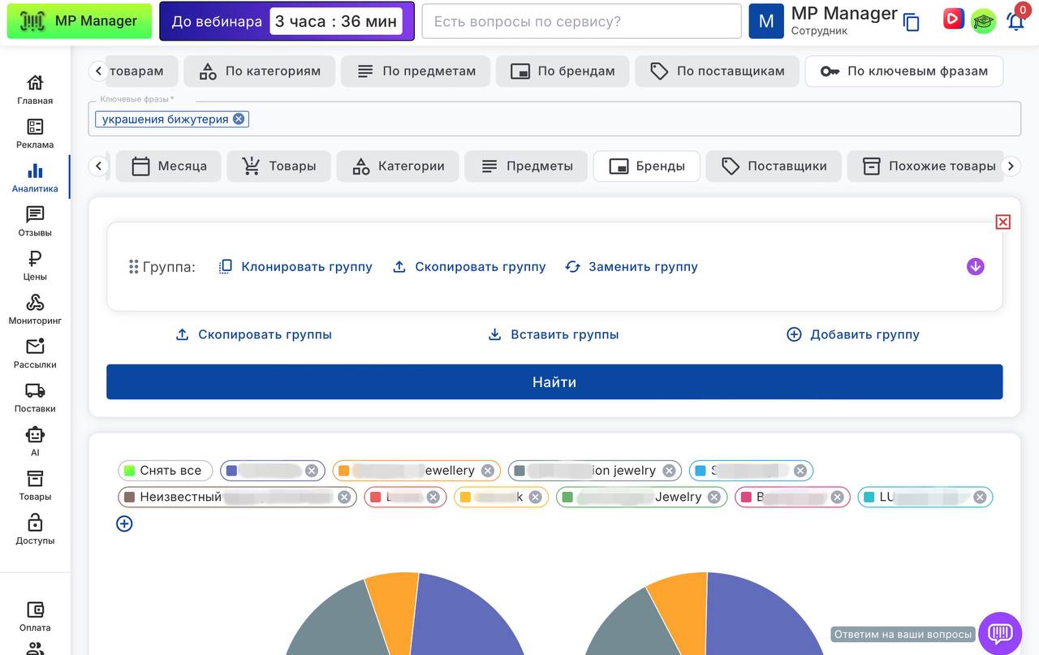Switch to the Бренды tab
The height and width of the screenshot is (655, 1039).
(647, 166)
